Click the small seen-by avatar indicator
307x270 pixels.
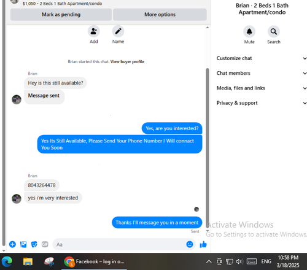click(196, 209)
